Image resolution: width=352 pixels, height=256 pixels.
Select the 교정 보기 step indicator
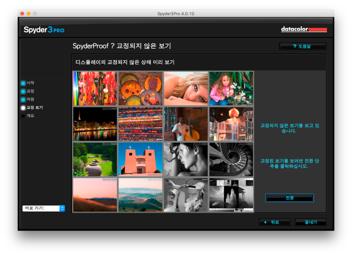(23, 108)
